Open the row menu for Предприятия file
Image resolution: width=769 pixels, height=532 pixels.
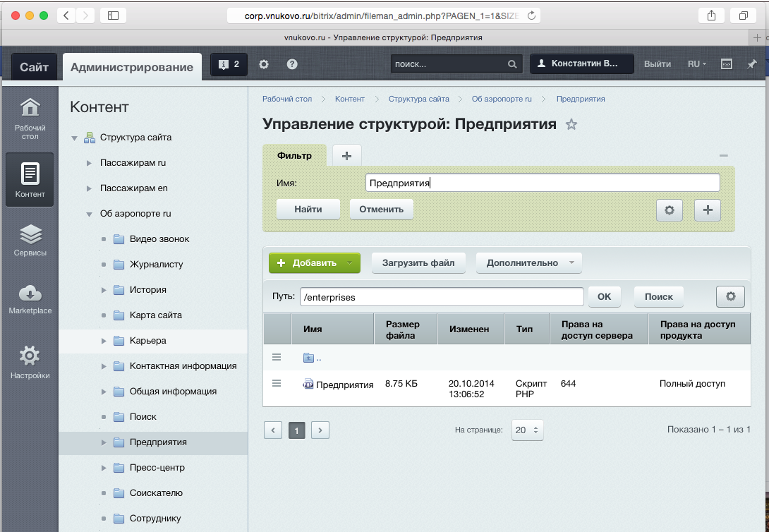277,383
